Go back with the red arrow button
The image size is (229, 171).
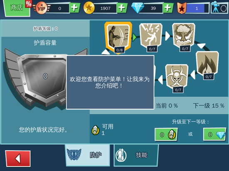(x=18, y=159)
